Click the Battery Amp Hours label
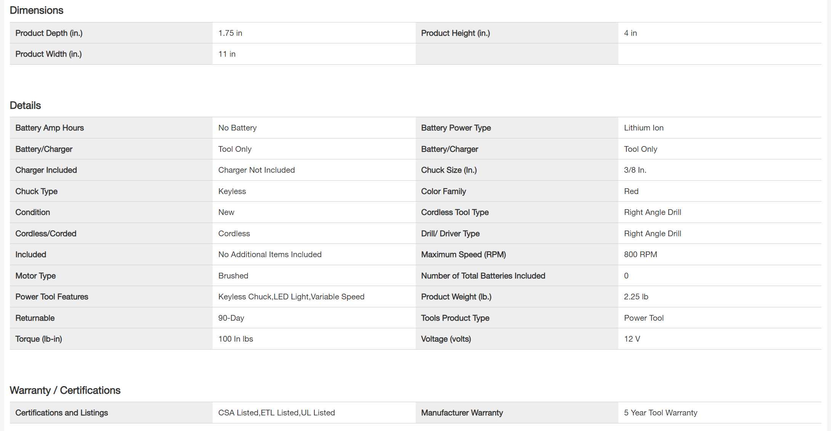The width and height of the screenshot is (831, 431). [x=50, y=128]
